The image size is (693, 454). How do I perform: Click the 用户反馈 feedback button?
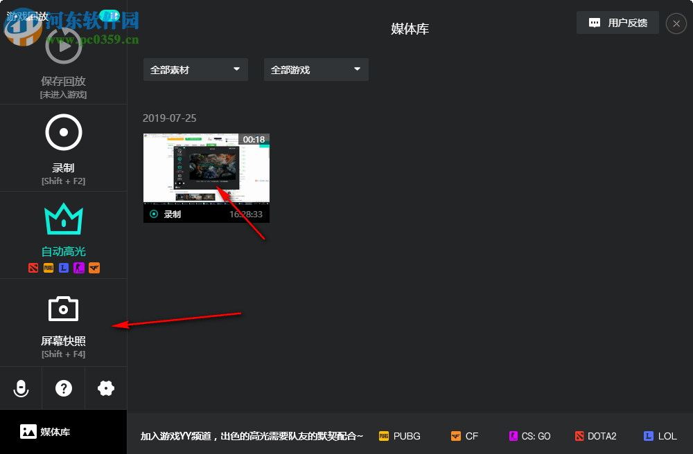click(x=617, y=22)
